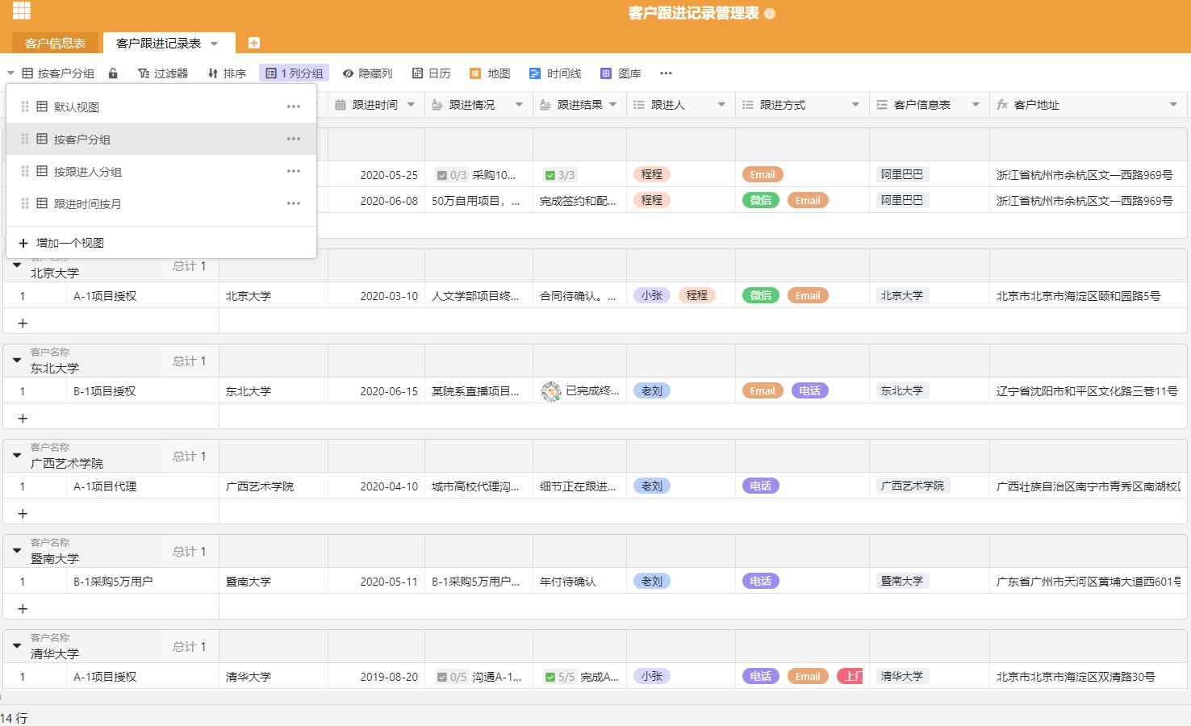The image size is (1191, 726).
Task: Click the lock icon in the toolbar
Action: point(113,73)
